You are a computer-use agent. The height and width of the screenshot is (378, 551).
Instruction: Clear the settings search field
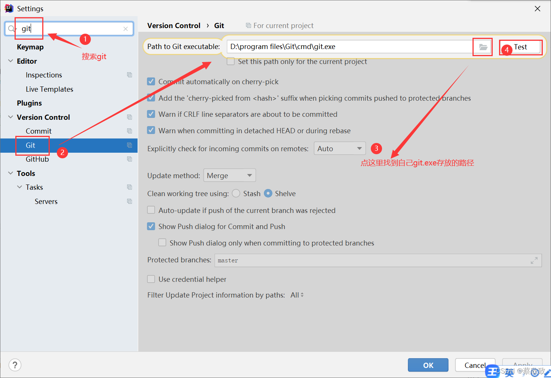click(x=126, y=29)
